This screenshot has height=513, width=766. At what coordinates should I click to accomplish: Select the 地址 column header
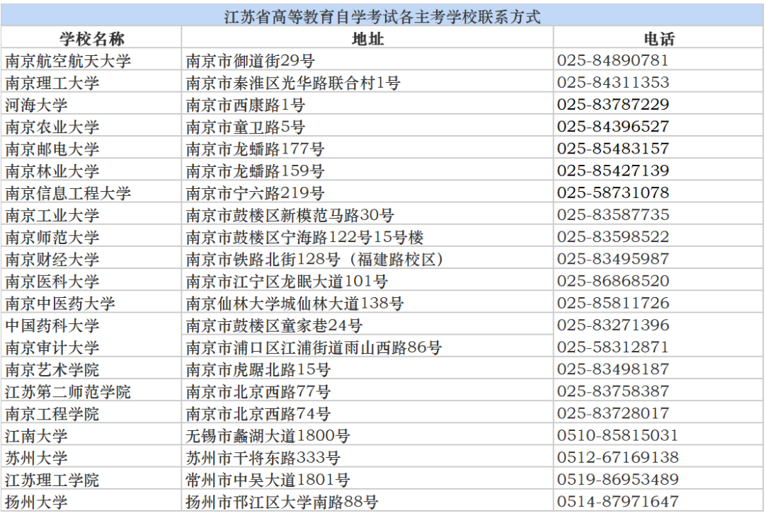(367, 38)
